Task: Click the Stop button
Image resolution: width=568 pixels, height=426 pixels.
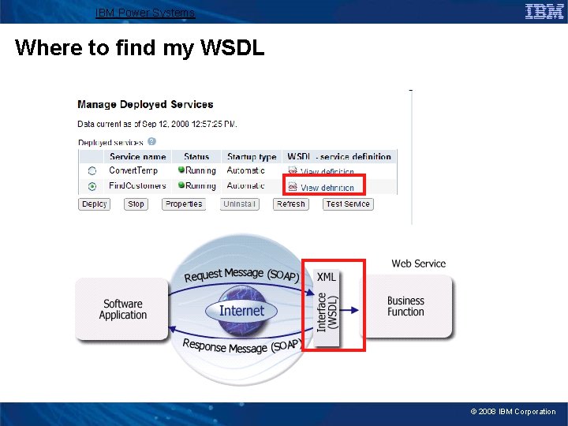Action: [x=136, y=204]
